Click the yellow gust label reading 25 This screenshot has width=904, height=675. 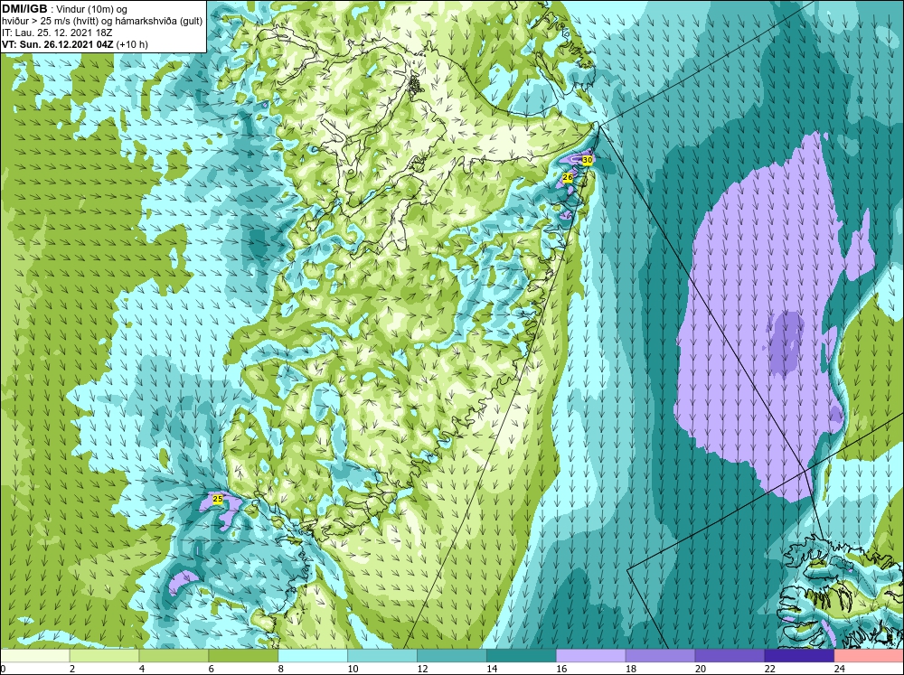(x=217, y=499)
